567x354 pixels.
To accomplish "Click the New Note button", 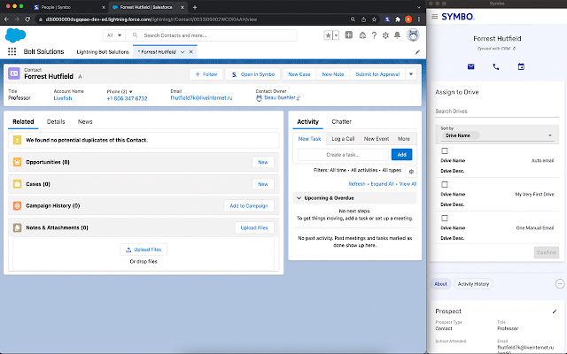I will [333, 74].
